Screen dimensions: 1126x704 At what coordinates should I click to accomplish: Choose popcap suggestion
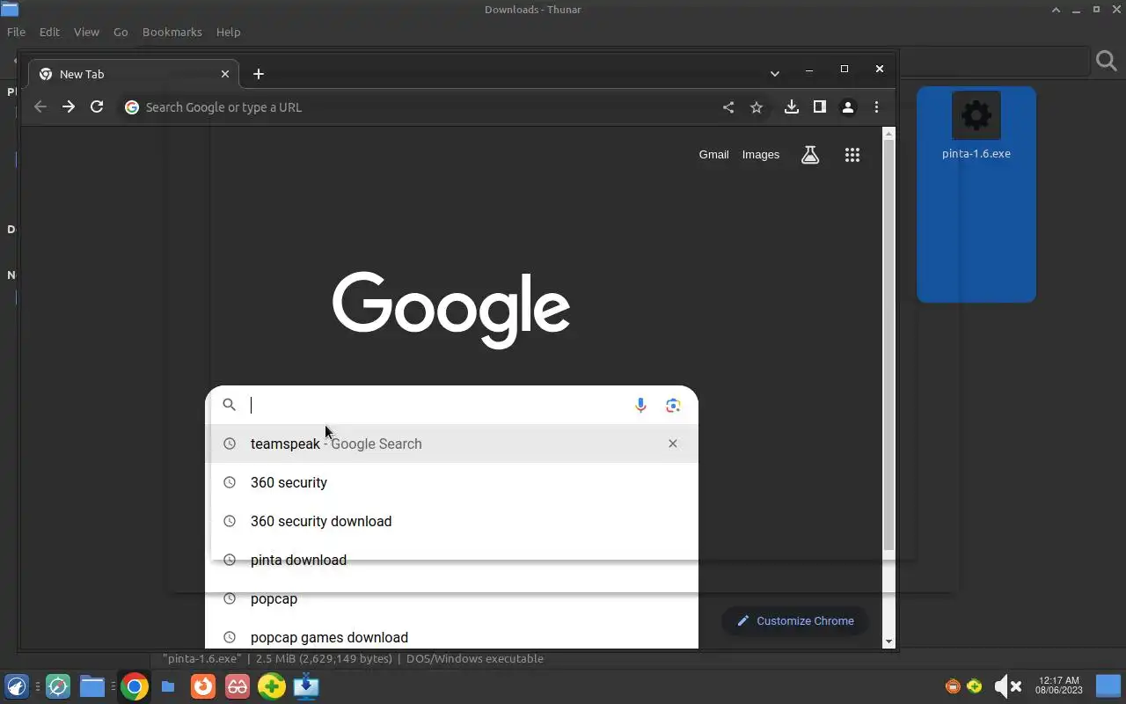pyautogui.click(x=451, y=598)
